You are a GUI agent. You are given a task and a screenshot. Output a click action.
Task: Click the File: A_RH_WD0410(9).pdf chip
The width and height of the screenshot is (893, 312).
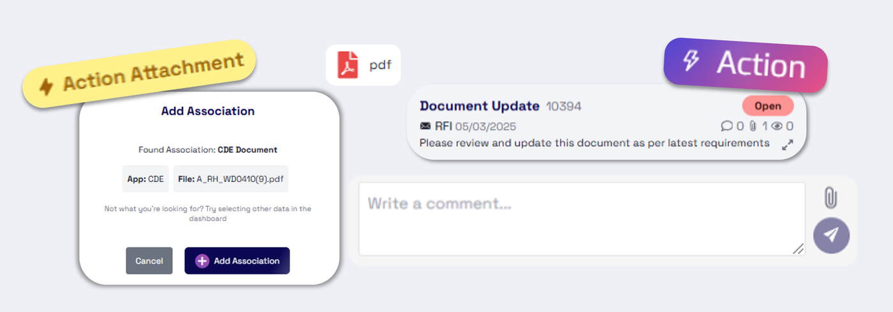coord(231,179)
